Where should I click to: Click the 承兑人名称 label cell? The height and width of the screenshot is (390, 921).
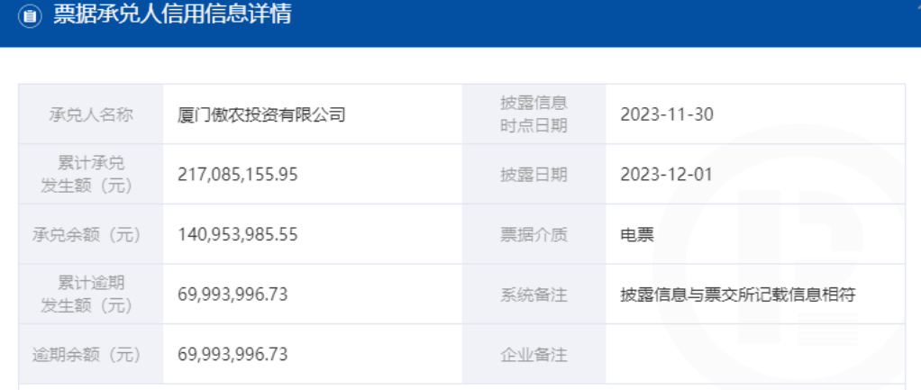pyautogui.click(x=91, y=114)
